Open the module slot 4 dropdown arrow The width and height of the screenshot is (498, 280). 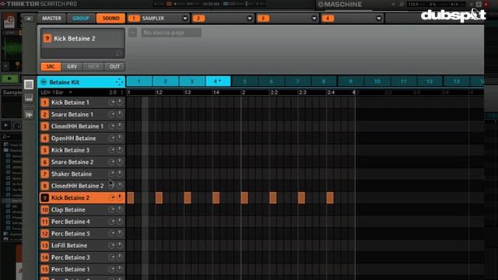point(379,19)
